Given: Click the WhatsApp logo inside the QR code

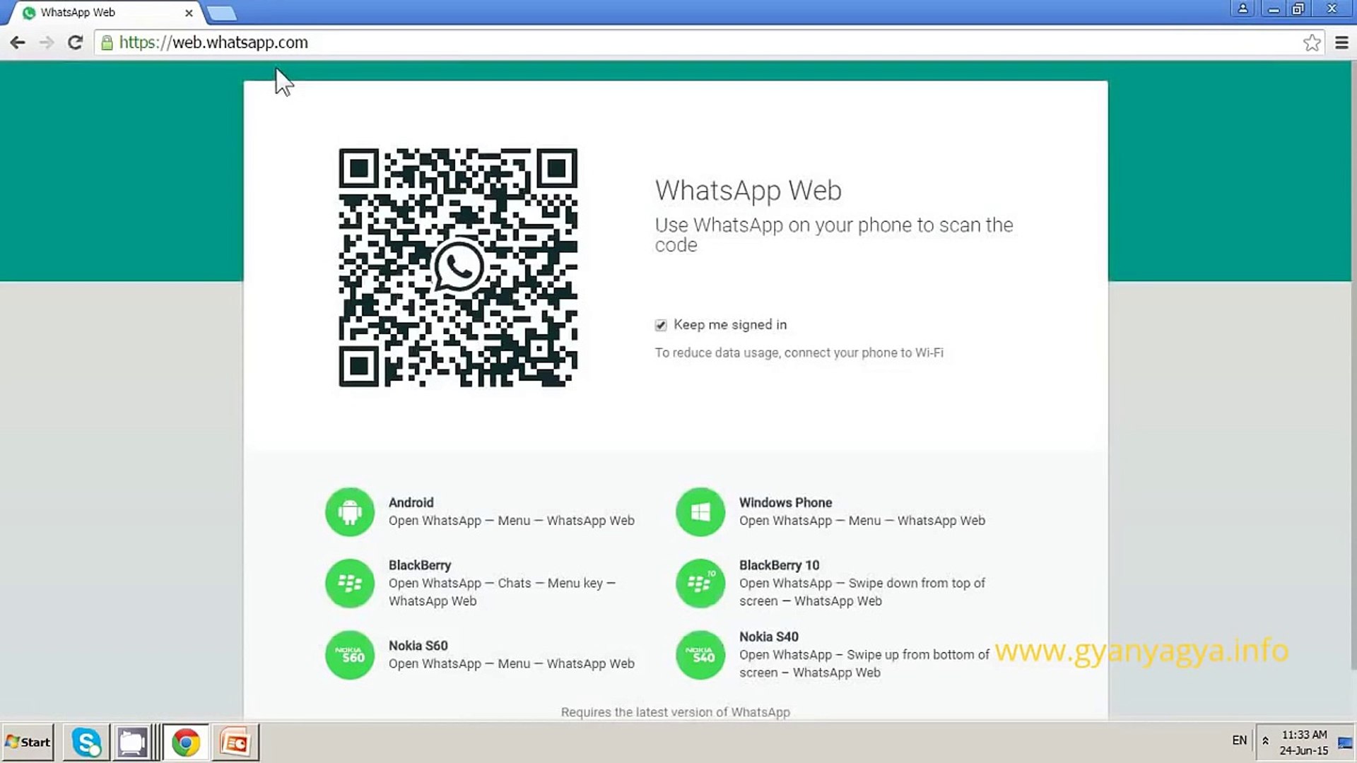Looking at the screenshot, I should (x=459, y=267).
